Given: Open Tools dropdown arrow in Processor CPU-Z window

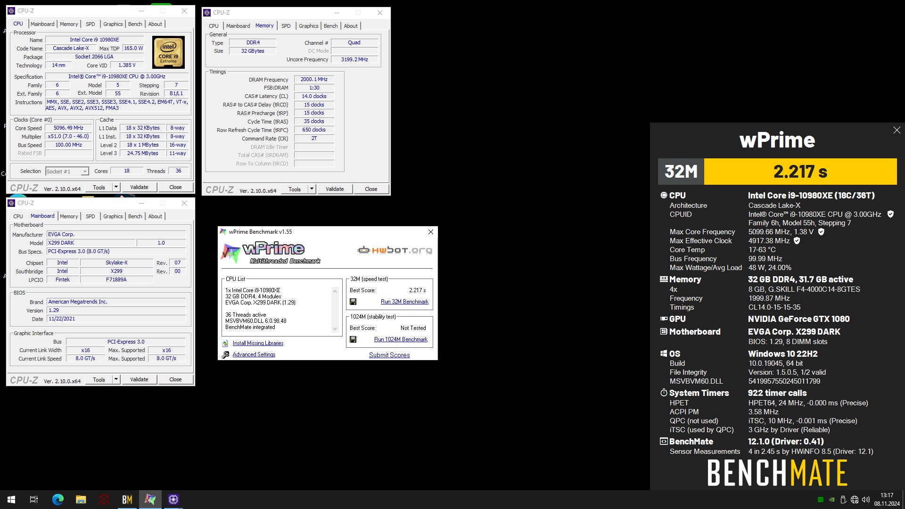Looking at the screenshot, I should click(116, 187).
